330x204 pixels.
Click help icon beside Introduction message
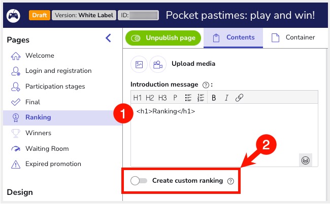click(x=206, y=85)
